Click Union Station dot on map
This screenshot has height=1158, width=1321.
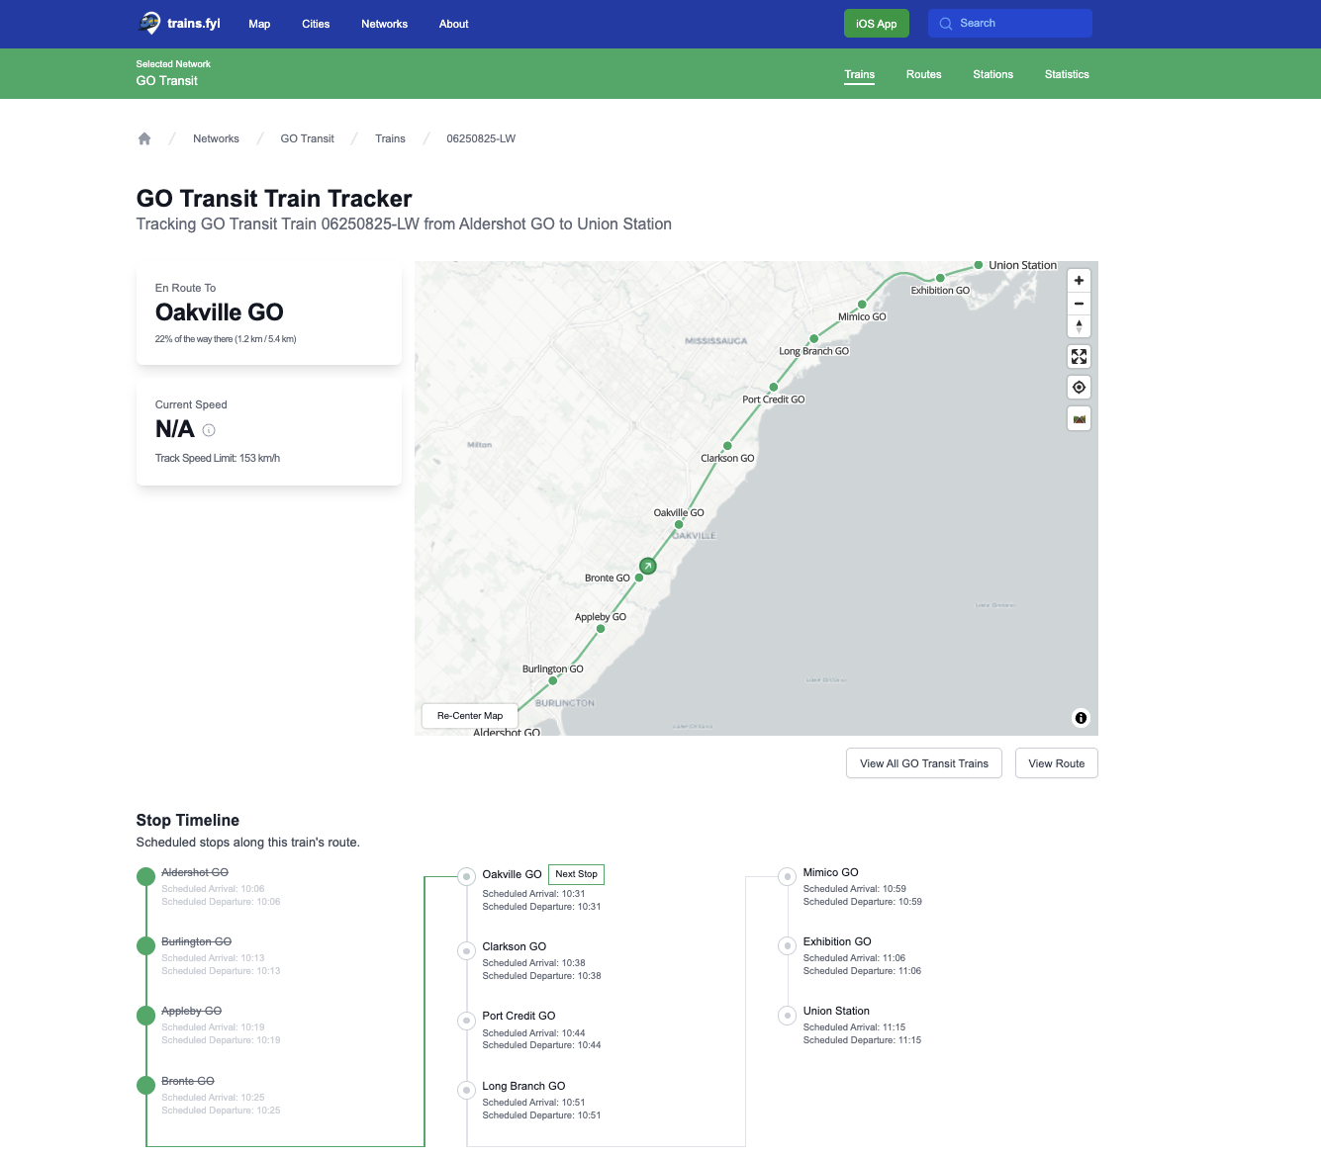(x=978, y=265)
